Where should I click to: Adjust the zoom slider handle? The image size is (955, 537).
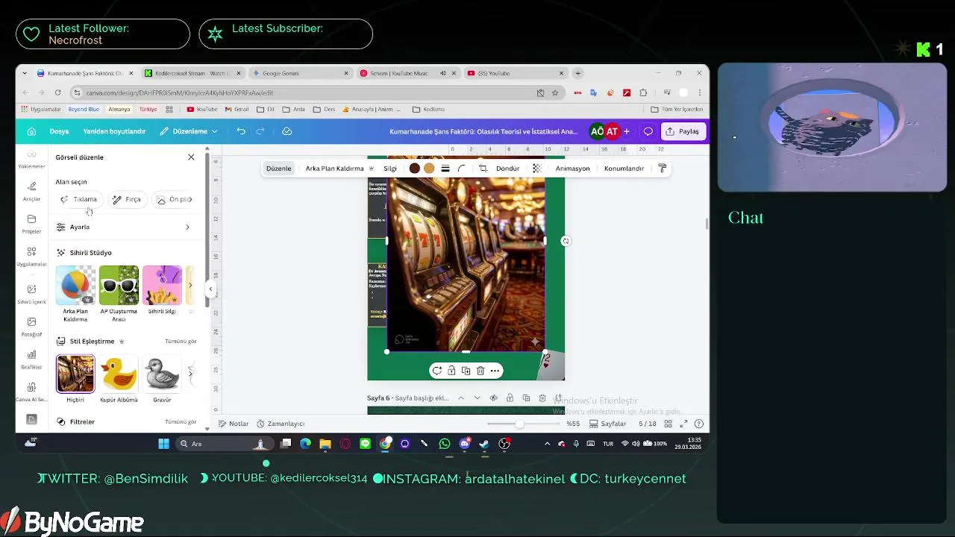click(519, 424)
